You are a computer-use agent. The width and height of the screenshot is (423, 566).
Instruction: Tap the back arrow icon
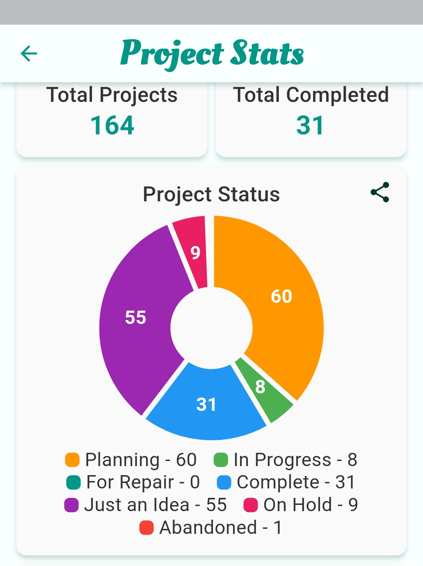(x=29, y=54)
